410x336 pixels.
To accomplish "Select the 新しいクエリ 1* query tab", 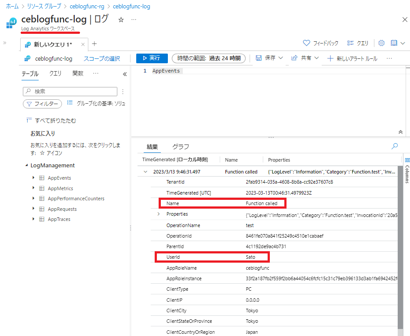I will click(54, 44).
